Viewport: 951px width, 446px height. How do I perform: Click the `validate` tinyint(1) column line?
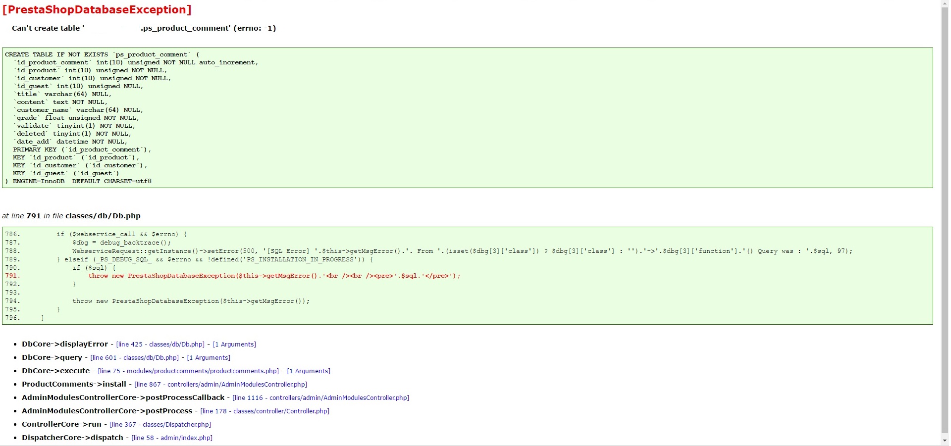(x=74, y=126)
